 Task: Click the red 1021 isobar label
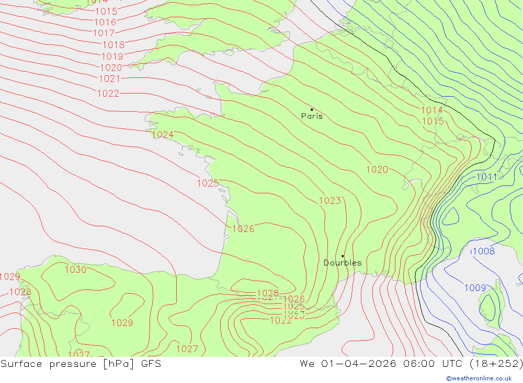(x=110, y=79)
